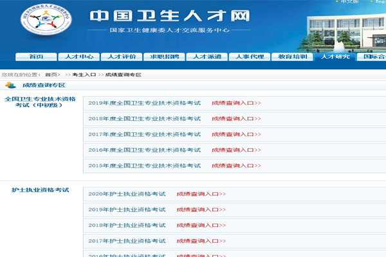This screenshot has width=386, height=257.
Task: Click 考生入口 in the breadcrumb
Action: pyautogui.click(x=84, y=75)
